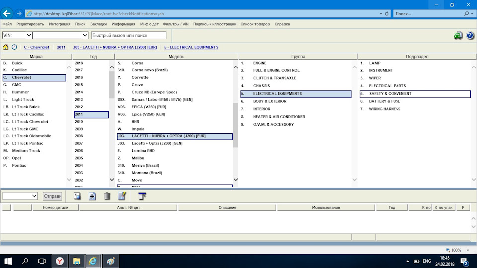
Task: Click the Использование column header
Action: [326, 208]
